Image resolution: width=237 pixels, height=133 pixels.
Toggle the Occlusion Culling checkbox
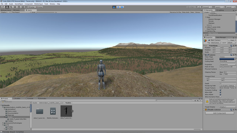click(x=220, y=90)
